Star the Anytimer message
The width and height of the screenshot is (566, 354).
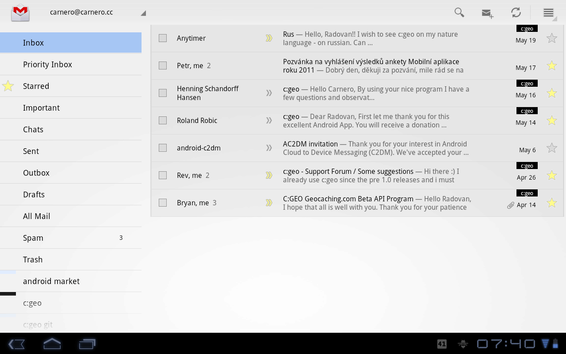(x=551, y=38)
